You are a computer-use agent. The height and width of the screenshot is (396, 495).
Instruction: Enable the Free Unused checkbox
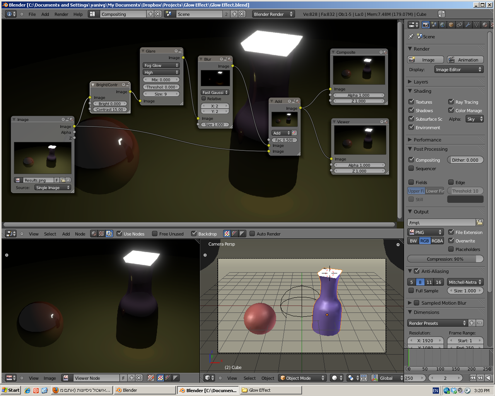pyautogui.click(x=155, y=234)
